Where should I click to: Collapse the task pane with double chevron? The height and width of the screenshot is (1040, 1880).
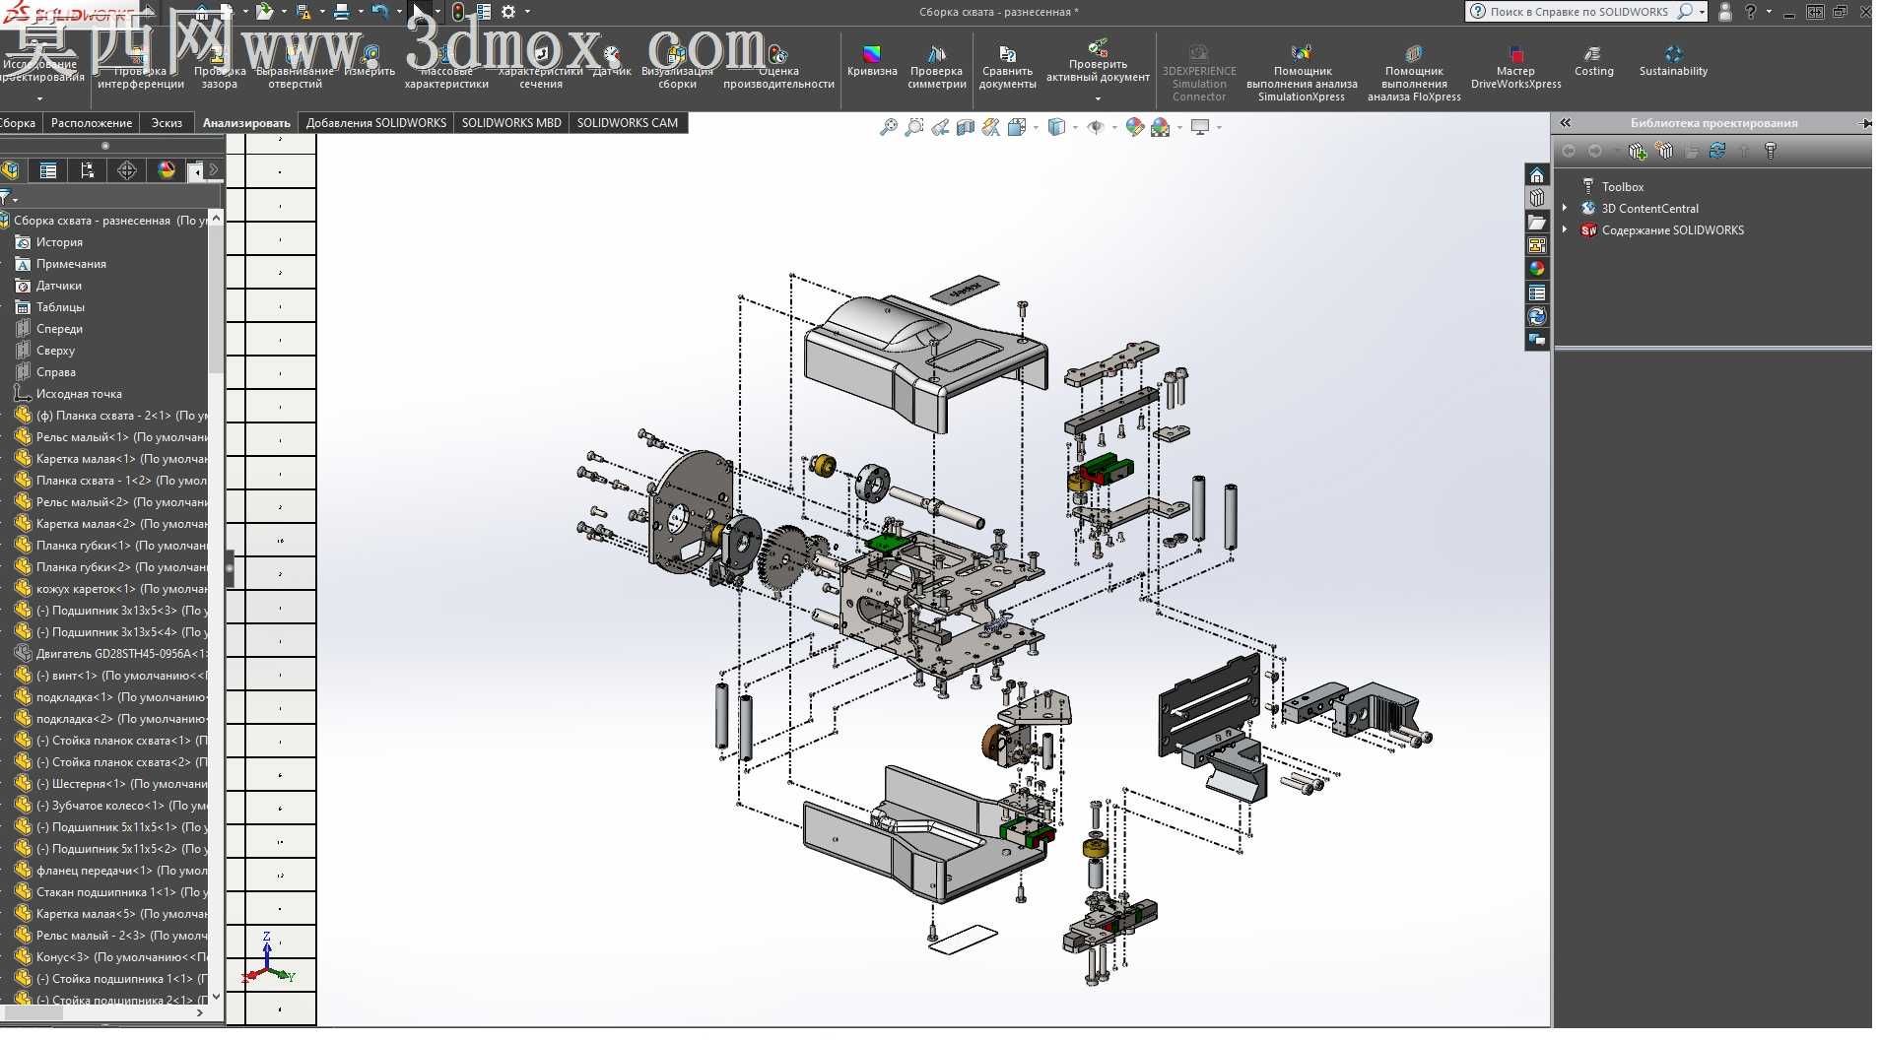click(1566, 123)
